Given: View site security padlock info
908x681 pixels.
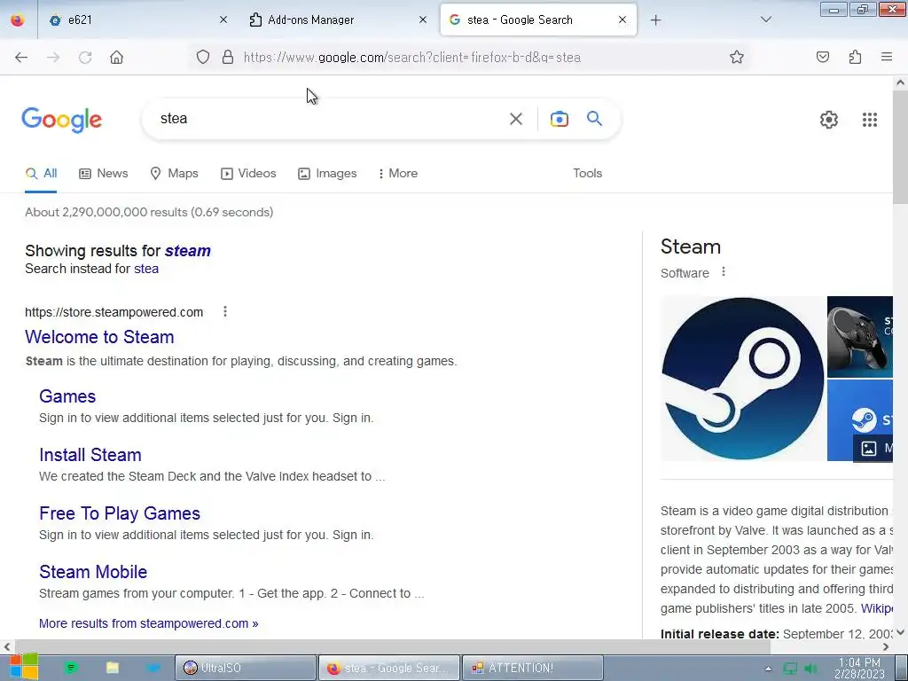Looking at the screenshot, I should 228,58.
